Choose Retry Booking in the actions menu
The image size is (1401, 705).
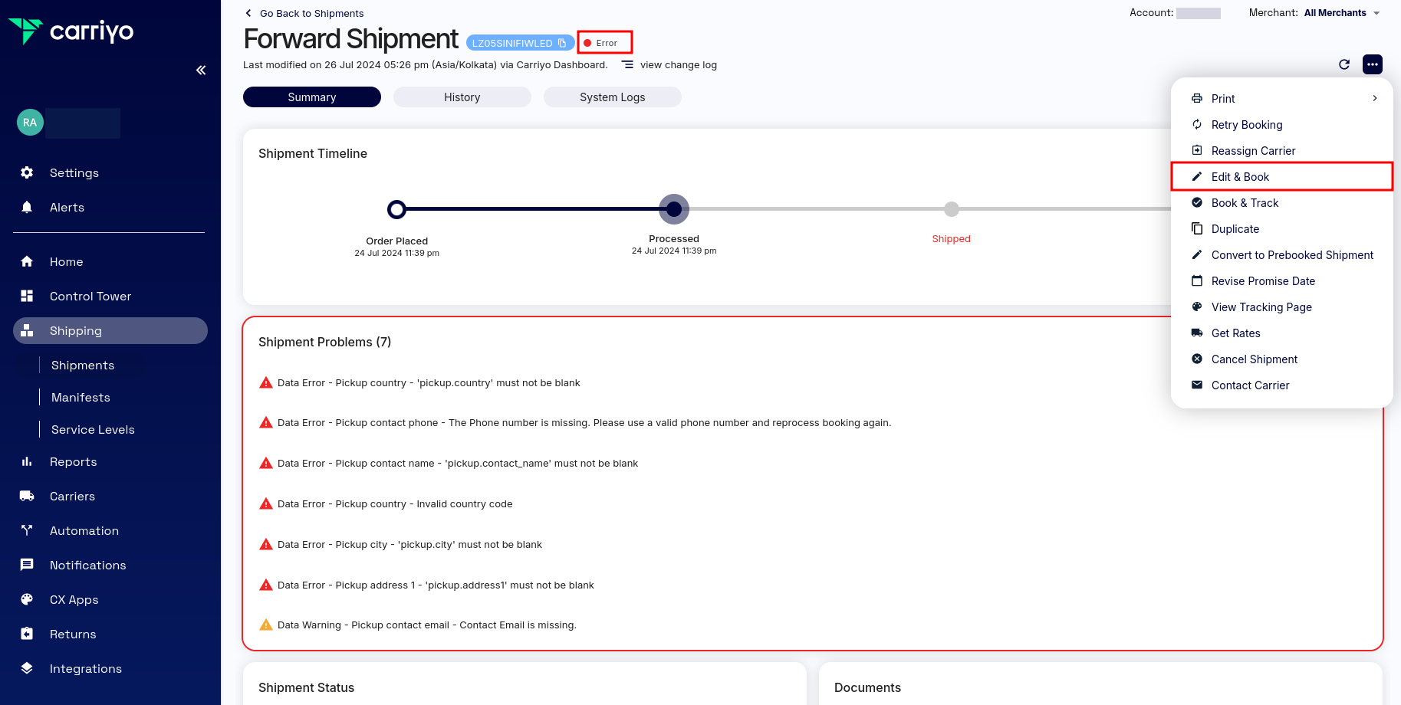[1246, 125]
